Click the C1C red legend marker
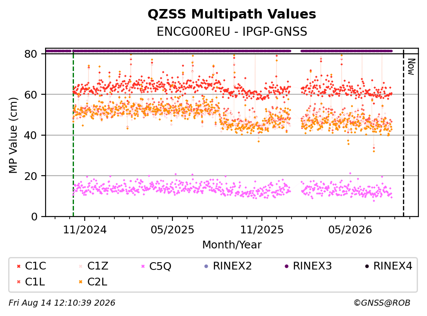 pyautogui.click(x=19, y=266)
